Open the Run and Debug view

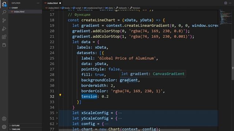pyautogui.click(x=4, y=28)
